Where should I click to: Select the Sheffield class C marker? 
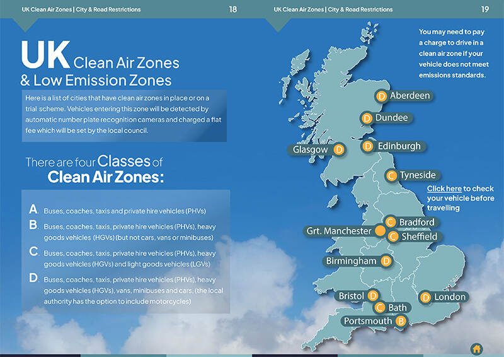click(x=392, y=237)
